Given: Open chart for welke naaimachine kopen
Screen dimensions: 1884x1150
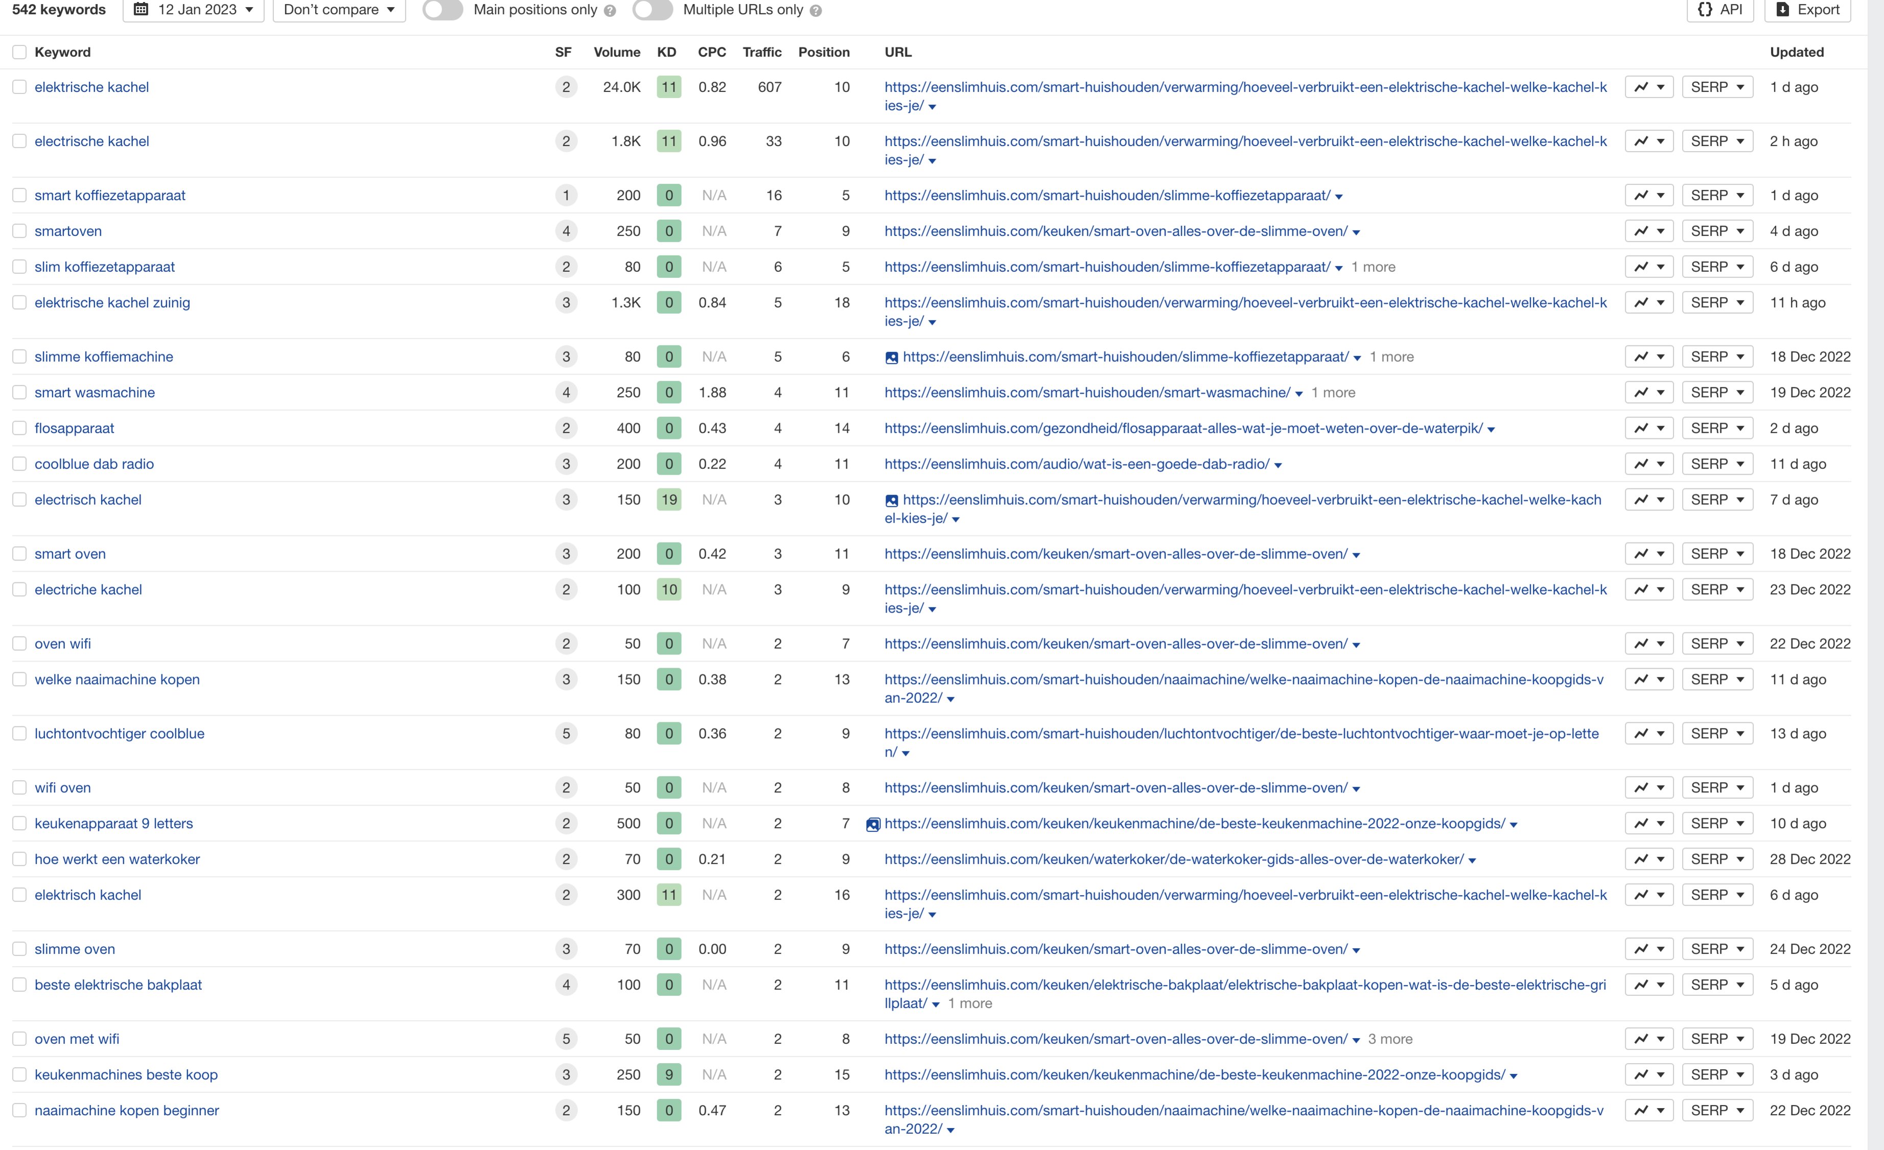Looking at the screenshot, I should click(x=1649, y=680).
